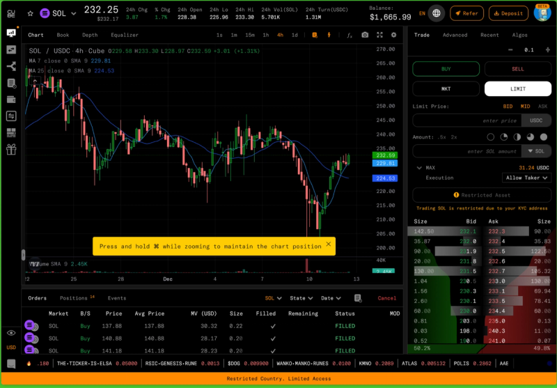Select the 1d timeframe
The image size is (557, 388).
pos(295,35)
